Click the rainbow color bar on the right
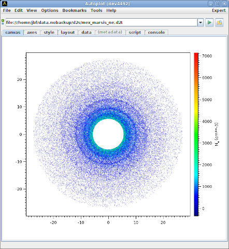The height and width of the screenshot is (249, 229). point(196,134)
